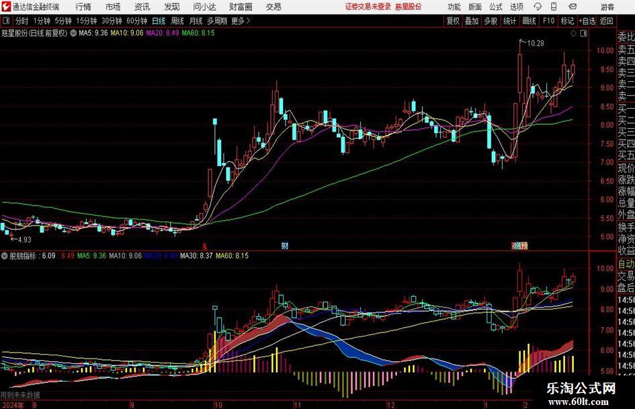
Task: Click the MA10: 9.06 label on main chart
Action: (x=127, y=33)
